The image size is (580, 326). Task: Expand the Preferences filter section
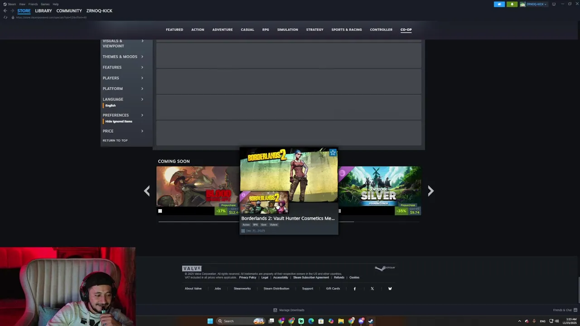coord(123,115)
